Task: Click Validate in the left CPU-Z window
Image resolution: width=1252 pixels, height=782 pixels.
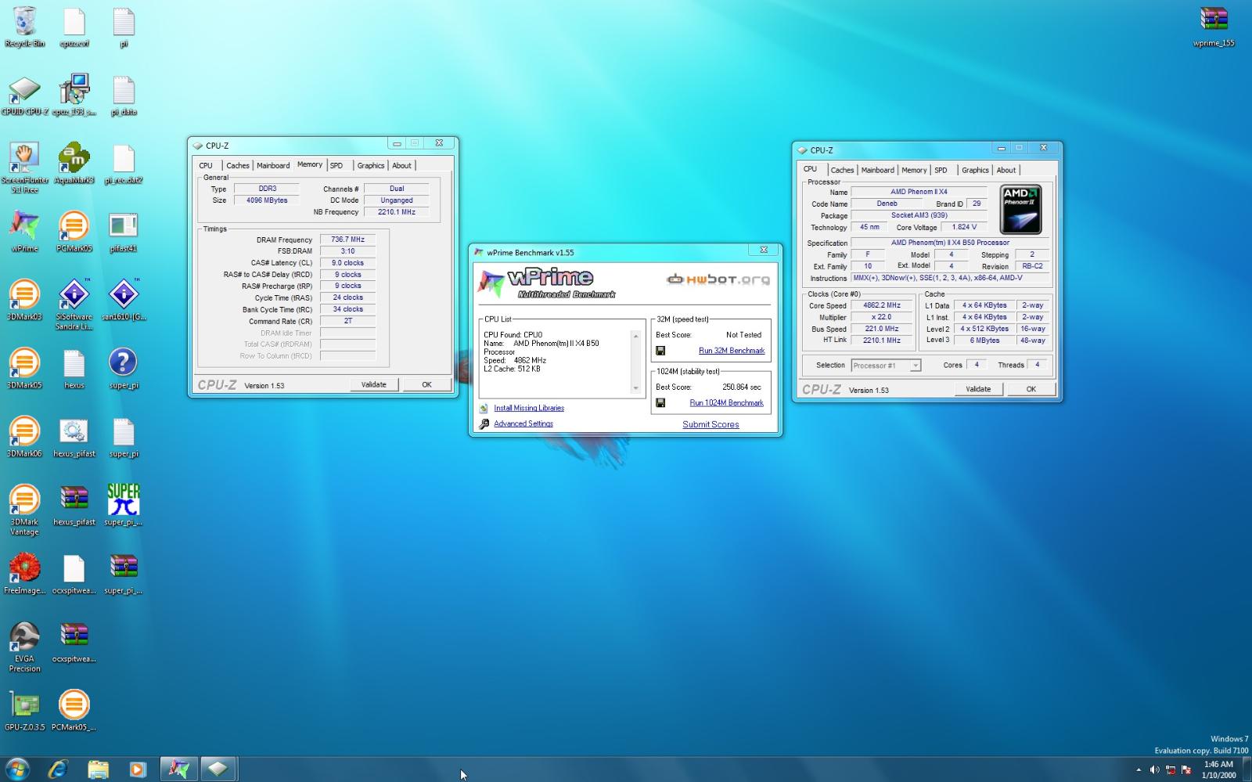Action: pyautogui.click(x=374, y=384)
